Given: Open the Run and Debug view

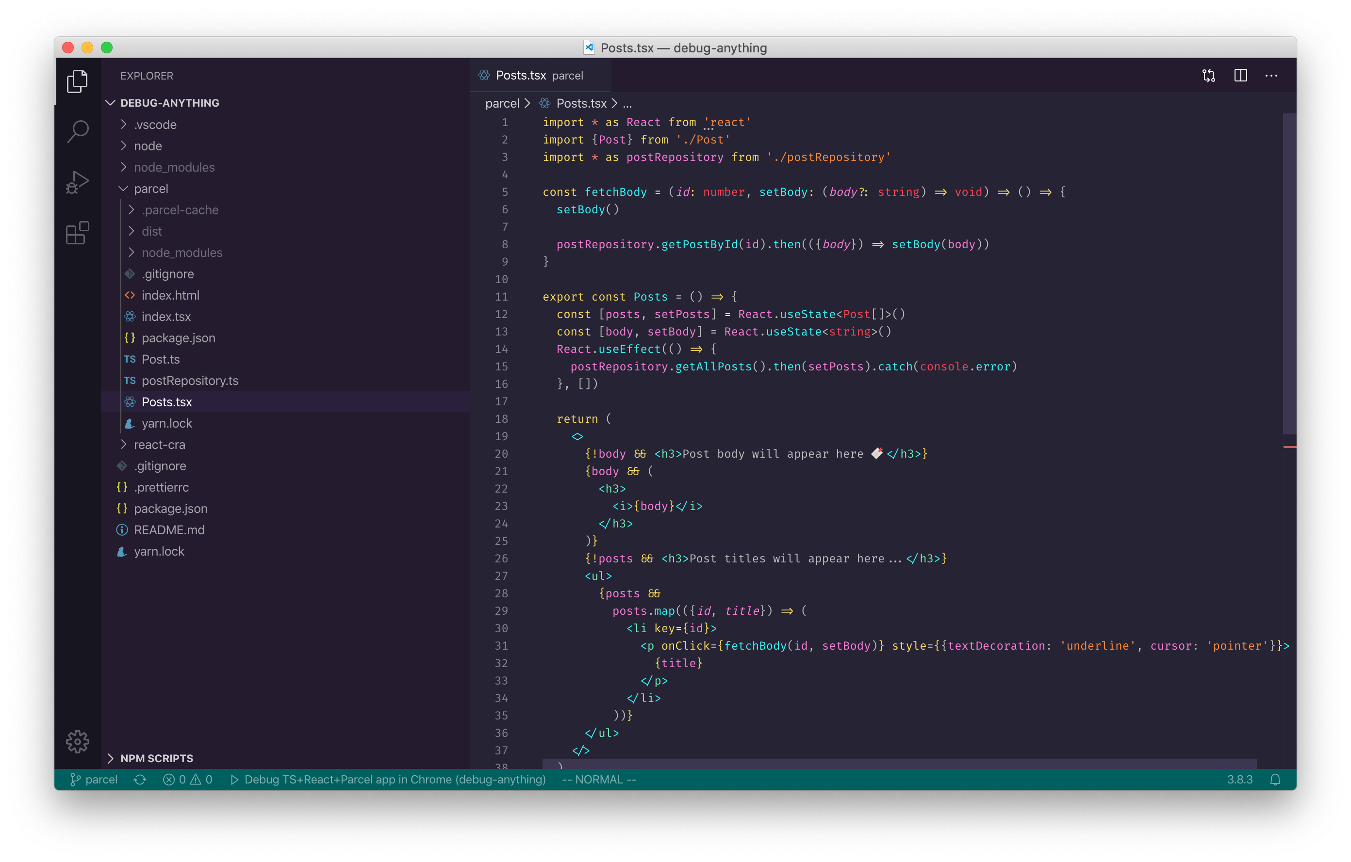Looking at the screenshot, I should click(x=78, y=182).
